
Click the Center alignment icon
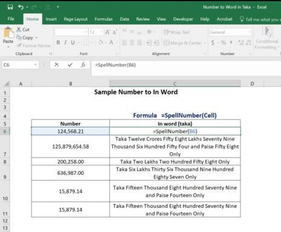(x=132, y=43)
